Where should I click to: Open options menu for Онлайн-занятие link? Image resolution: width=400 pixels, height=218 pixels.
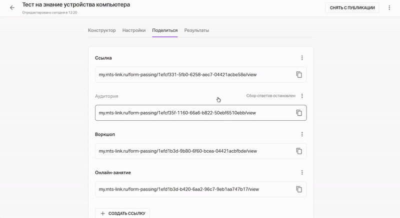point(302,173)
